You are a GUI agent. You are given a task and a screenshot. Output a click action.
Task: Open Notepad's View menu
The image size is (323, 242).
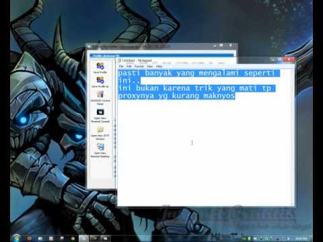coord(150,67)
